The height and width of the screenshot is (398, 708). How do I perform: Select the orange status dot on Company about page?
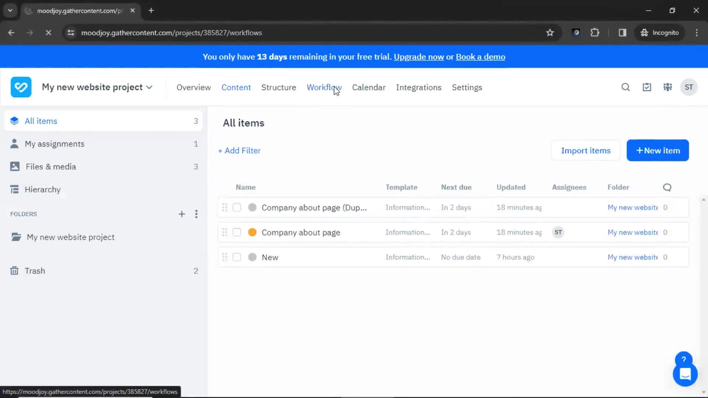pyautogui.click(x=252, y=232)
